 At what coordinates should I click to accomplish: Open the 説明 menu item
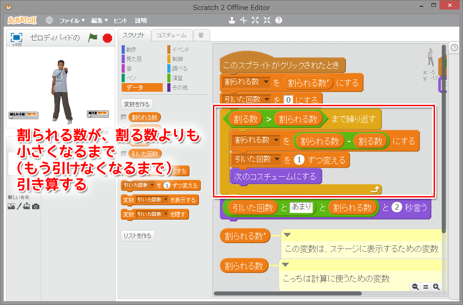(x=141, y=20)
